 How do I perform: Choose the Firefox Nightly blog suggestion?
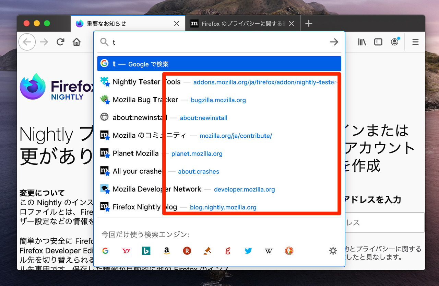[219, 207]
